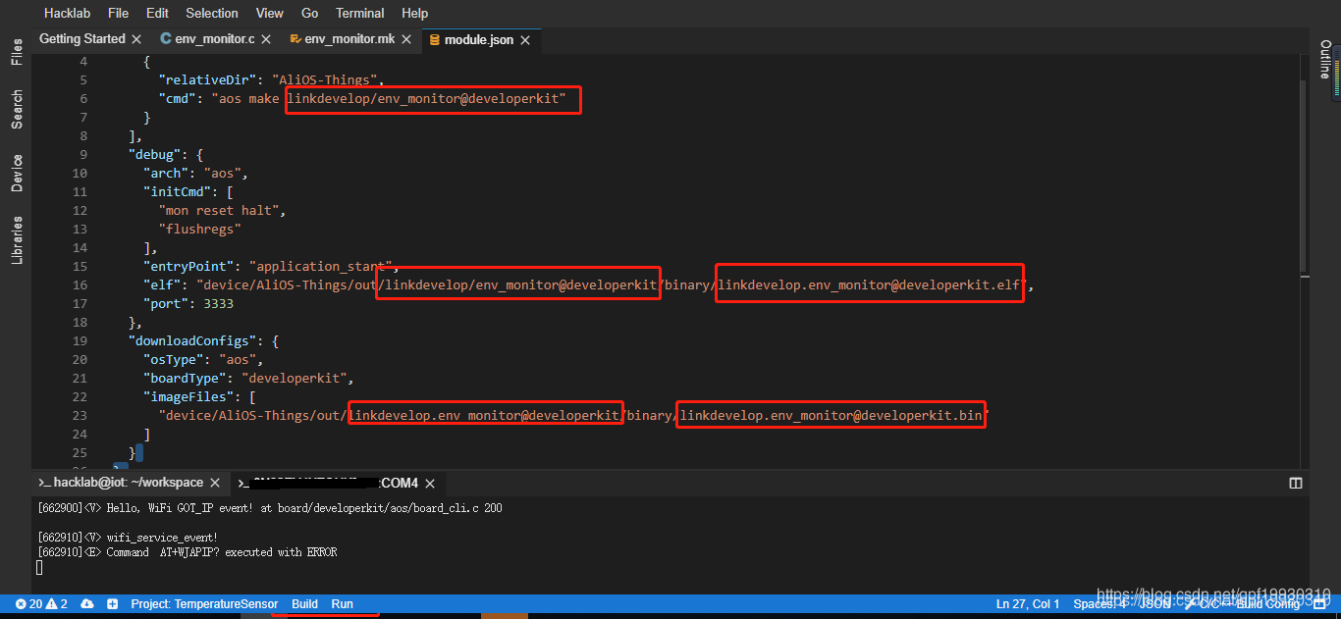Image resolution: width=1341 pixels, height=619 pixels.
Task: Click the errors count showing 20
Action: [28, 604]
